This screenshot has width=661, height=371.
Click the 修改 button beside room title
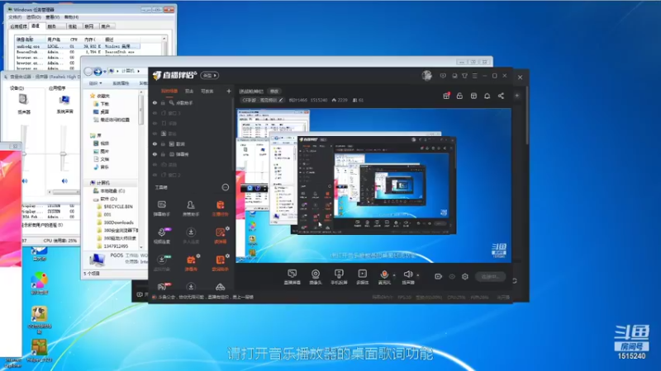(x=274, y=92)
